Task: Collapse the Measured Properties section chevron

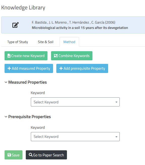Action: pos(6,82)
